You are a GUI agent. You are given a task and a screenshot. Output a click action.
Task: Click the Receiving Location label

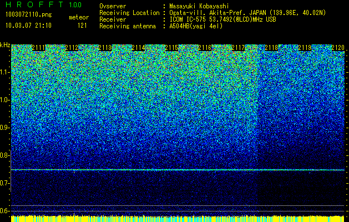pyautogui.click(x=129, y=13)
